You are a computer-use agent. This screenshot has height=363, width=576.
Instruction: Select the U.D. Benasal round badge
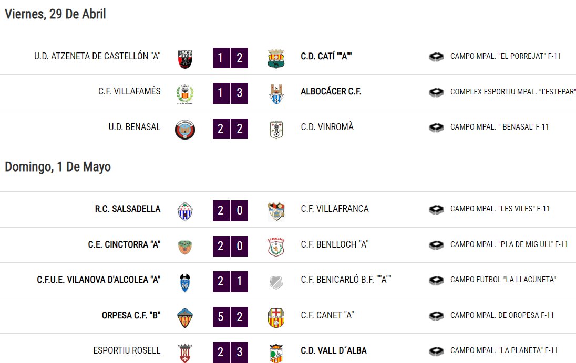(x=185, y=130)
